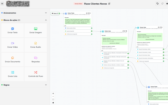Select the Enviar Documento action block
168x105 pixels.
[x=13, y=60]
